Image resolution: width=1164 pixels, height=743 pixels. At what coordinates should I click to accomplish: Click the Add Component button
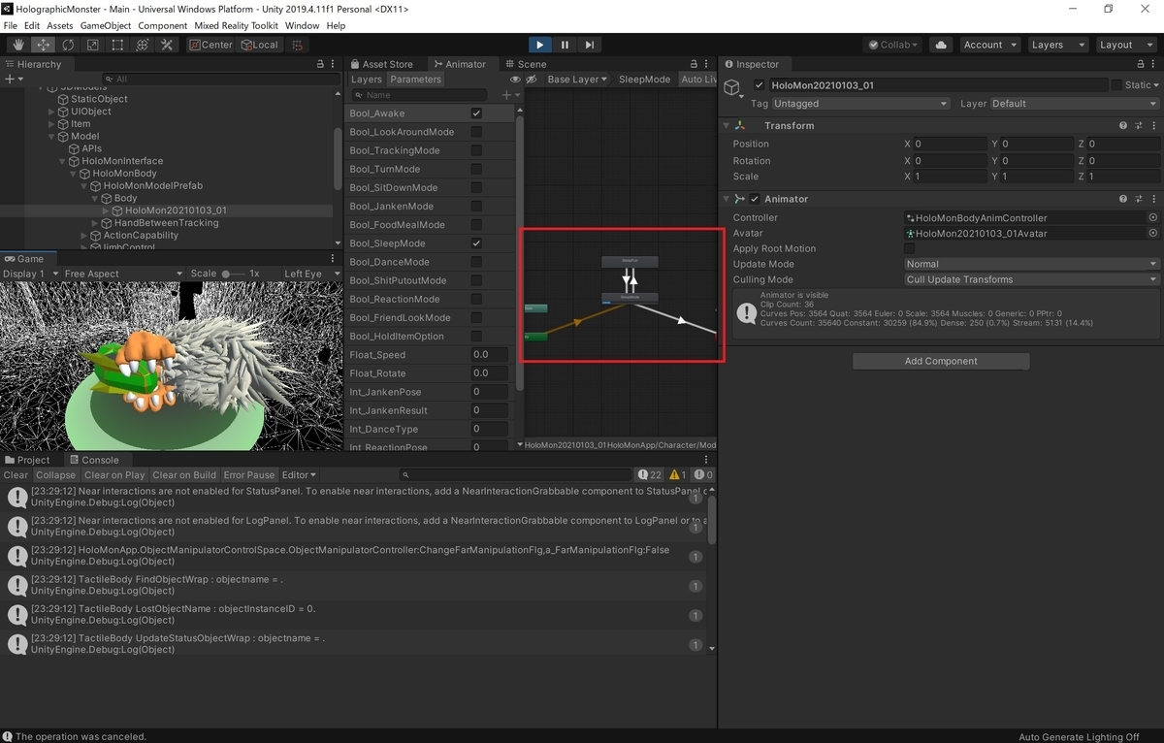(x=941, y=361)
